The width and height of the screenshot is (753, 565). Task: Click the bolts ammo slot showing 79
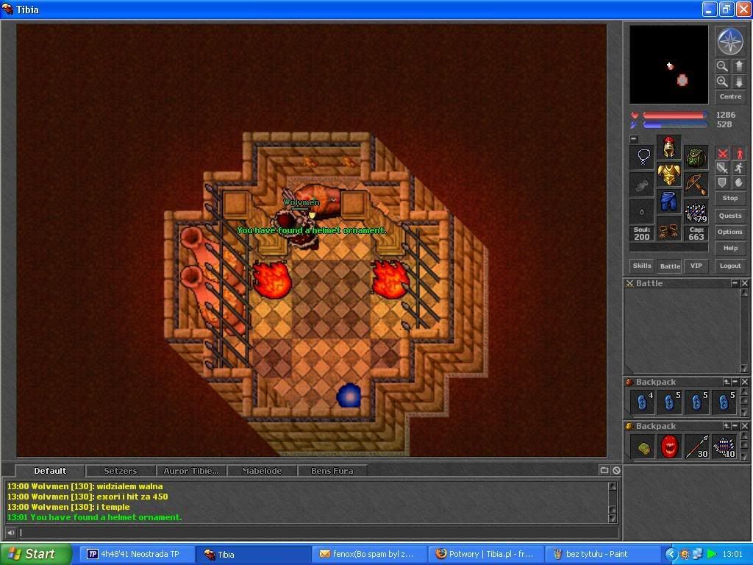[x=696, y=212]
